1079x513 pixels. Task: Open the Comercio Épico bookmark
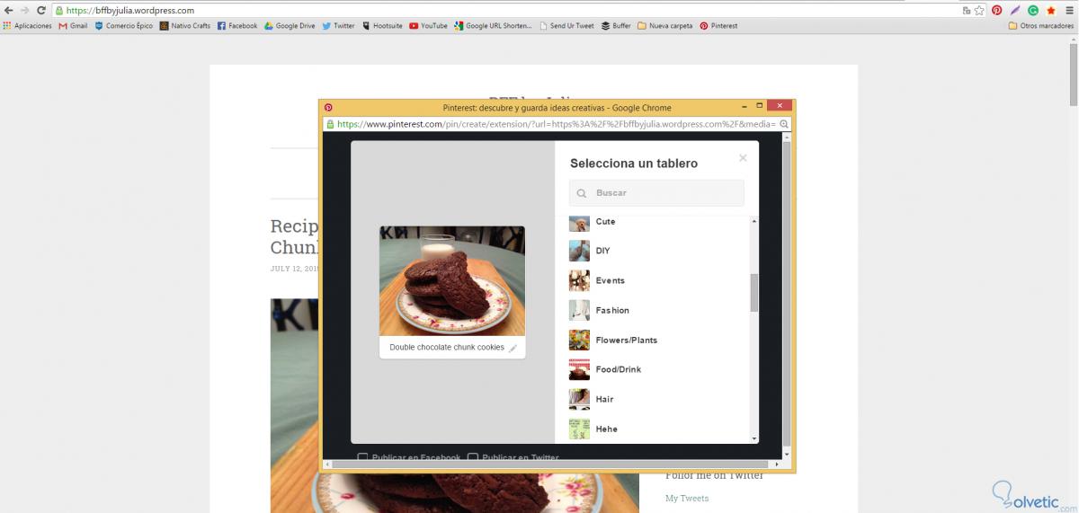[123, 26]
